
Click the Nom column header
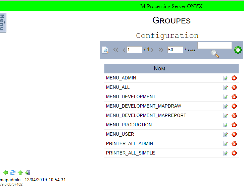click(x=159, y=69)
